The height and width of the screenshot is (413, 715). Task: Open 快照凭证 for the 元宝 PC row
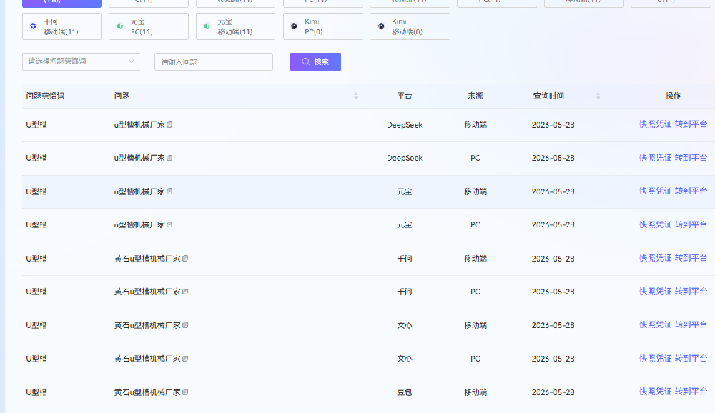tap(655, 224)
